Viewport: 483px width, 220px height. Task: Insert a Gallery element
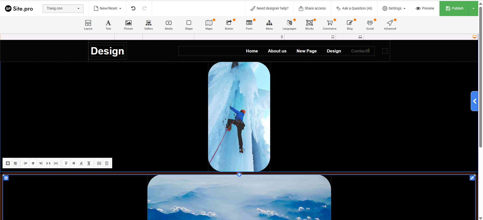click(148, 25)
